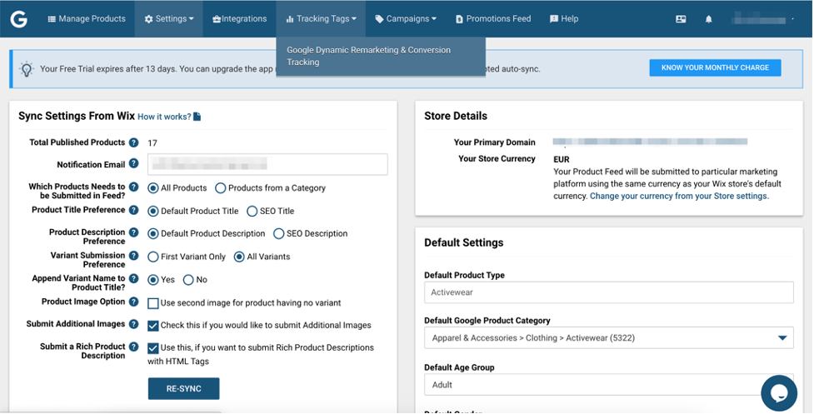Collapse Tracking Tags dropdown menu
This screenshot has width=814, height=414.
(321, 19)
